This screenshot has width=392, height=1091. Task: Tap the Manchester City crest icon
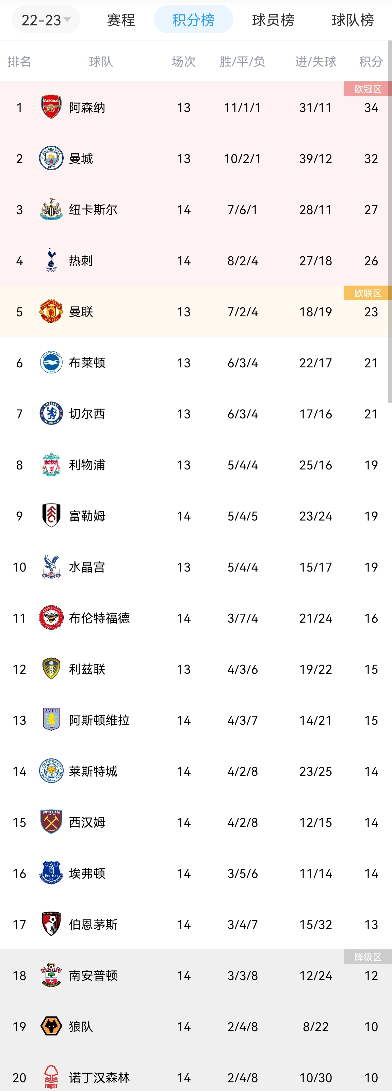51,158
